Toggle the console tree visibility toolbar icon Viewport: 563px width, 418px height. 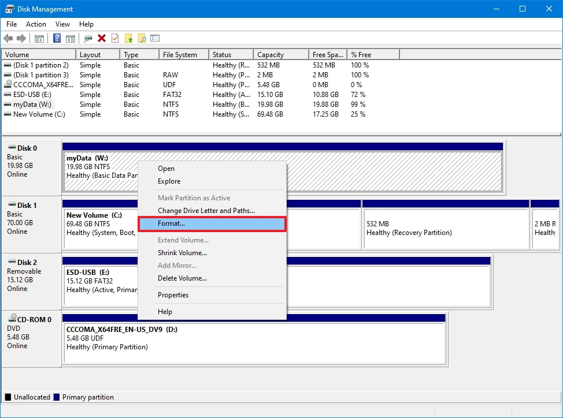(39, 38)
